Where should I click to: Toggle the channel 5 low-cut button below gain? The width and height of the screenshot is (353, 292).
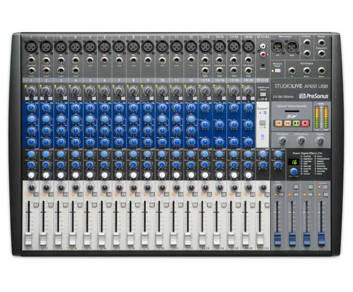[94, 99]
